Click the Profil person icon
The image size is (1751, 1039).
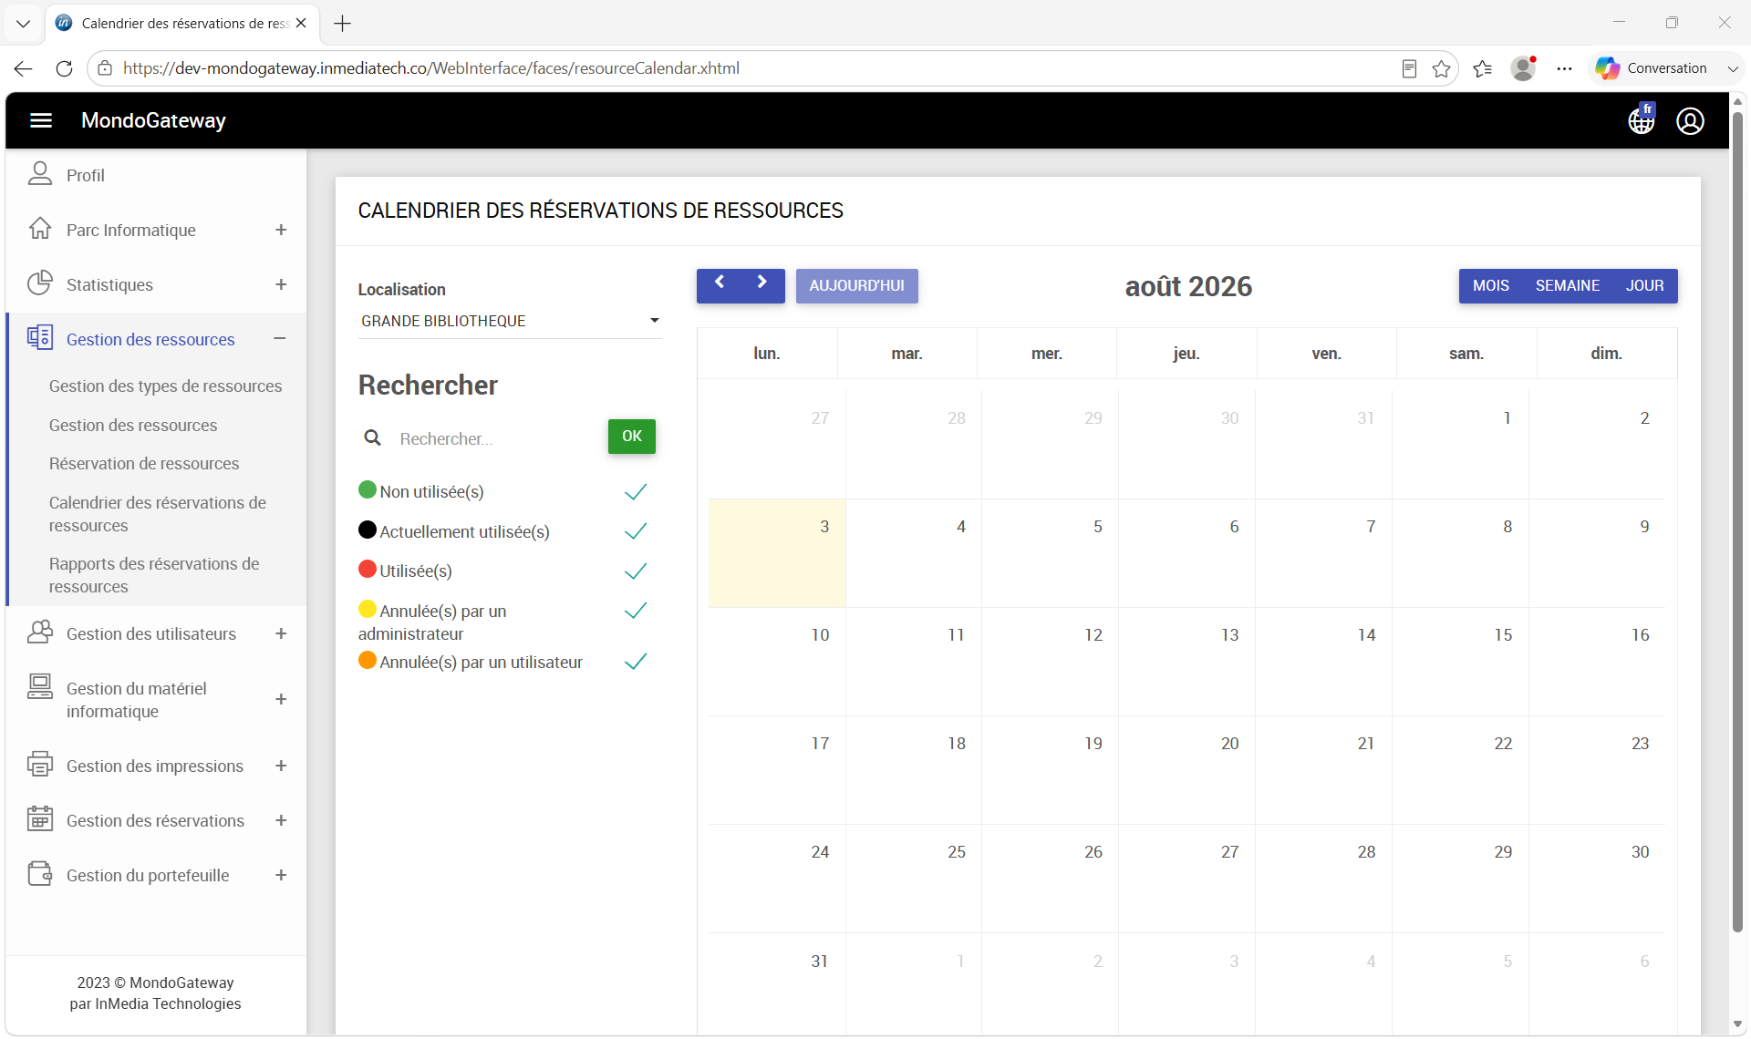40,174
